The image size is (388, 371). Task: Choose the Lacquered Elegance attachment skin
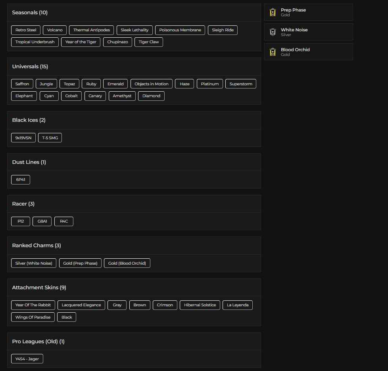coord(81,305)
